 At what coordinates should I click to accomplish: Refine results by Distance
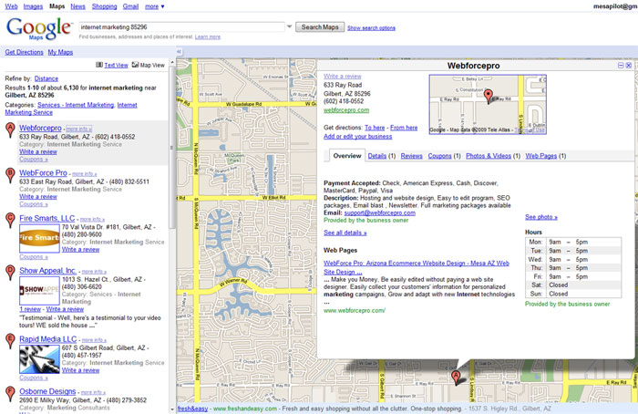[46, 78]
